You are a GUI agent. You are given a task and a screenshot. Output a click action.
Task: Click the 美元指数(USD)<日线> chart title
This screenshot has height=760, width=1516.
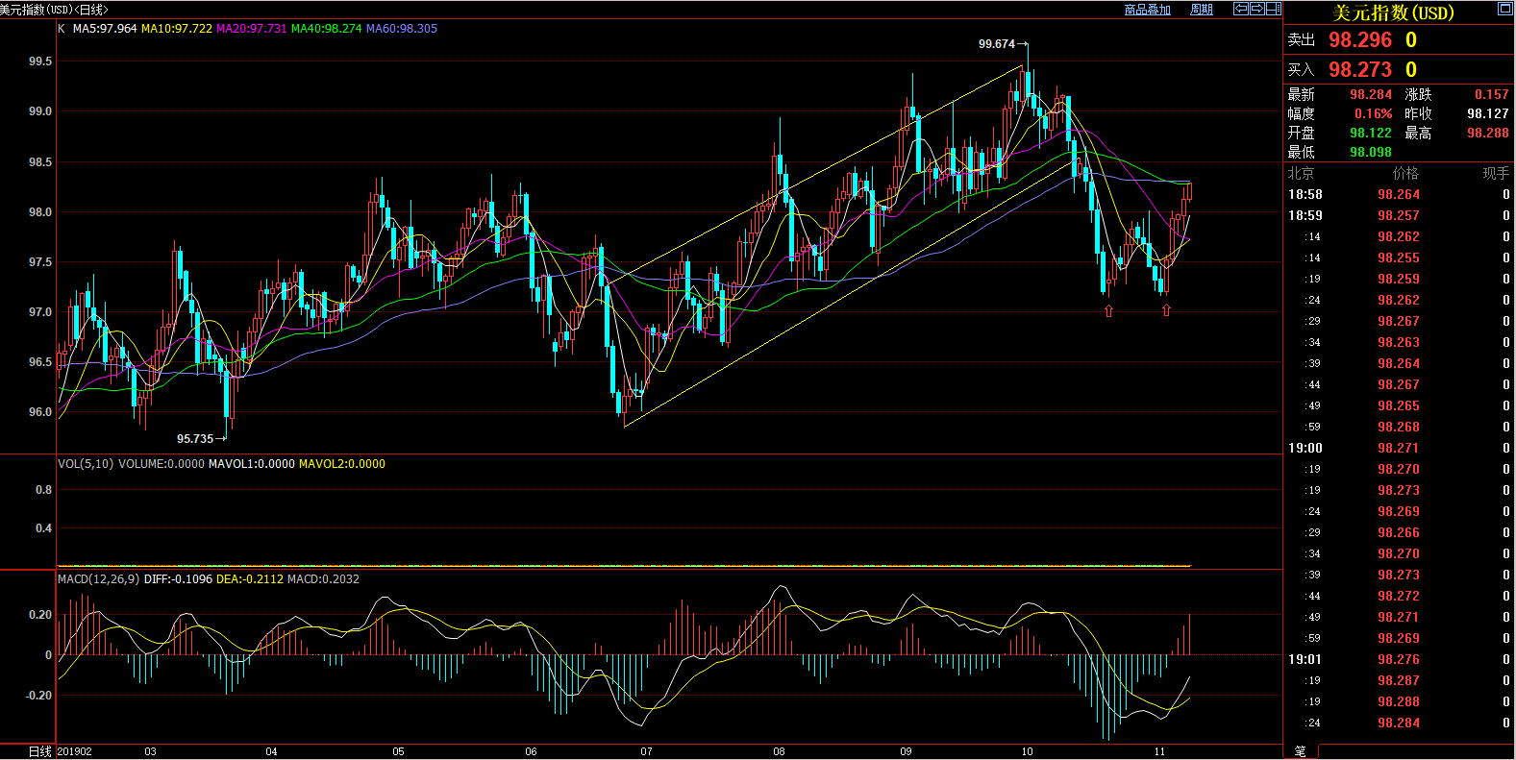[55, 10]
